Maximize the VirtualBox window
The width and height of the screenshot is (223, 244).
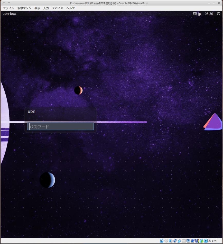click(214, 3)
